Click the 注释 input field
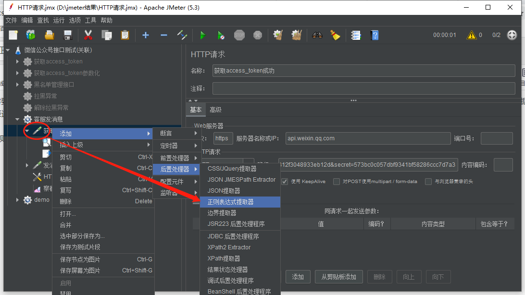 tap(363, 88)
